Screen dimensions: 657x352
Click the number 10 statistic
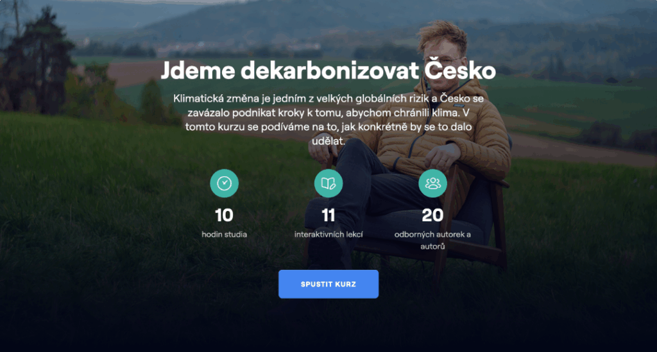[x=224, y=215]
